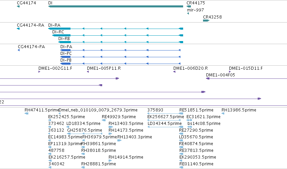Select the RH13403.5prime label
This screenshot has width=287, height=169.
[126, 124]
